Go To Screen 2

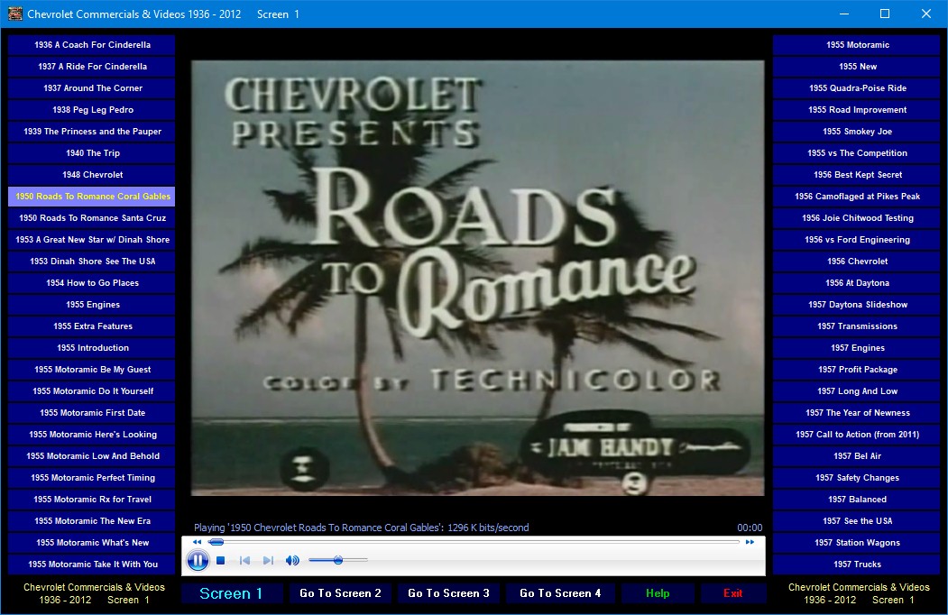pos(340,593)
